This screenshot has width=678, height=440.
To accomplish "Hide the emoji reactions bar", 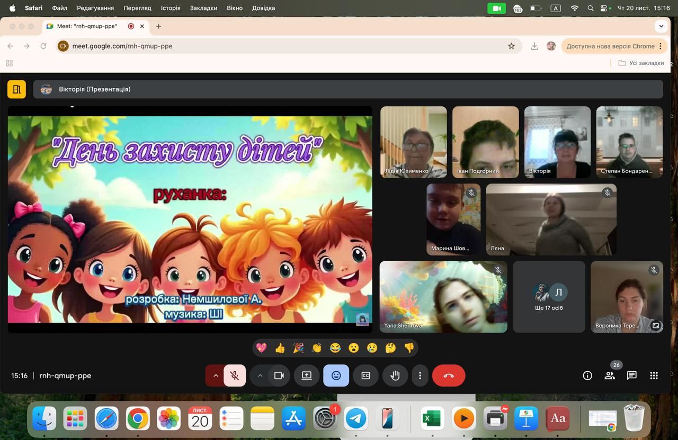I will point(336,375).
